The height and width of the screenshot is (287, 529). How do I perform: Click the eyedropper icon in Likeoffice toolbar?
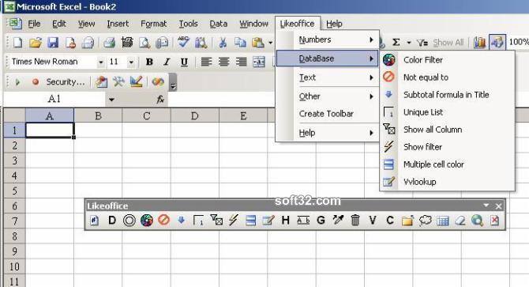pyautogui.click(x=338, y=221)
